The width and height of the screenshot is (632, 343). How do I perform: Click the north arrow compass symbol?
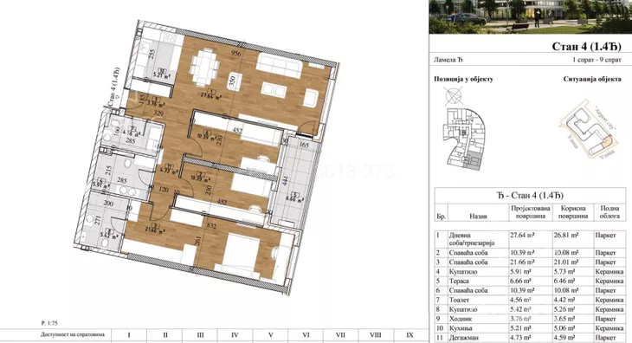(x=453, y=96)
